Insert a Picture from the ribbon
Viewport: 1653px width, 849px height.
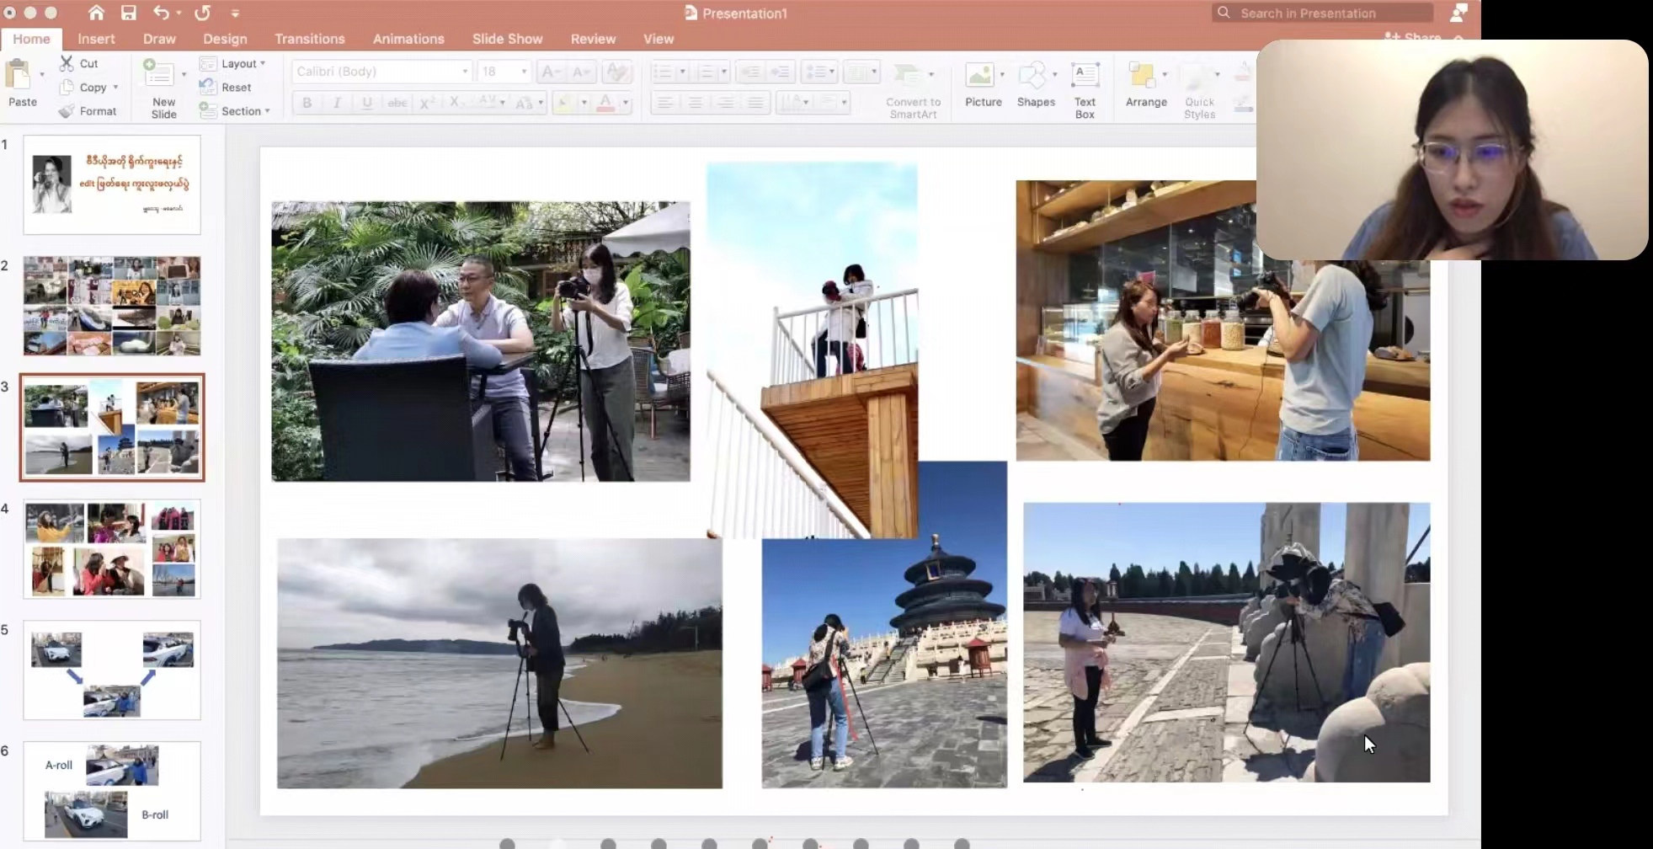pyautogui.click(x=982, y=85)
